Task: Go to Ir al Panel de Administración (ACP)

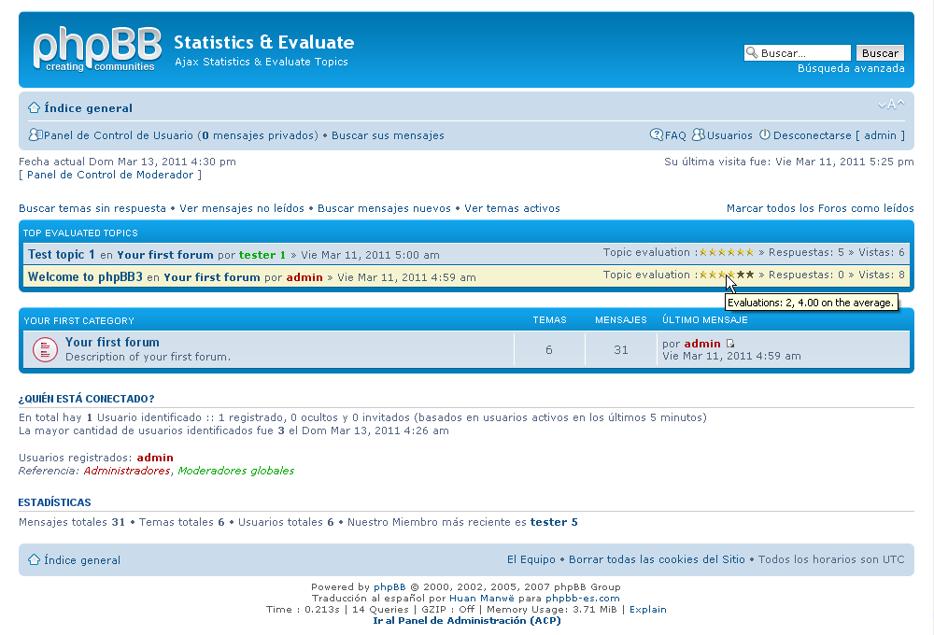Action: tap(466, 620)
